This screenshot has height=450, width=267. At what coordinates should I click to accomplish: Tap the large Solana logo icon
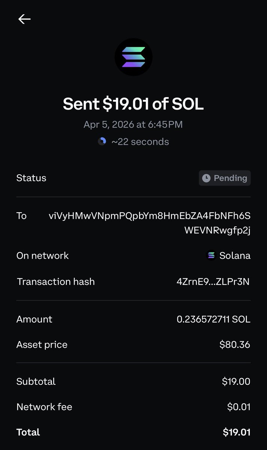133,57
